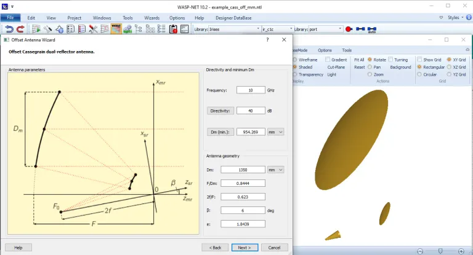Click the branching list icon before clipboard
Image resolution: width=473 pixels, height=255 pixels.
pos(162,29)
